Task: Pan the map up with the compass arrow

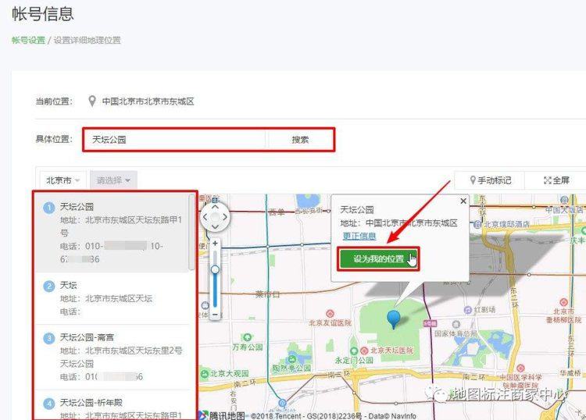Action: tap(216, 207)
